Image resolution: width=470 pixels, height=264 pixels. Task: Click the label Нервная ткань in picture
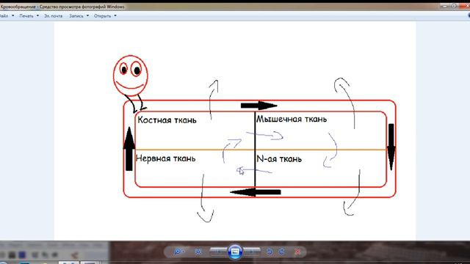pos(165,158)
